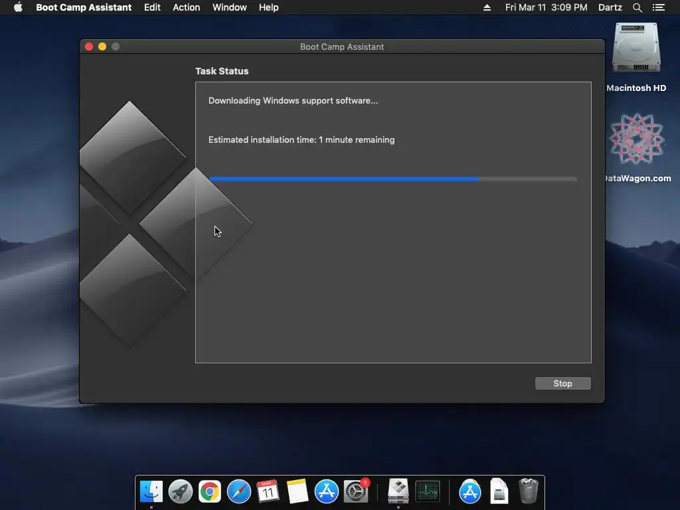This screenshot has height=510, width=680.
Task: Open the Window menu
Action: (x=229, y=7)
